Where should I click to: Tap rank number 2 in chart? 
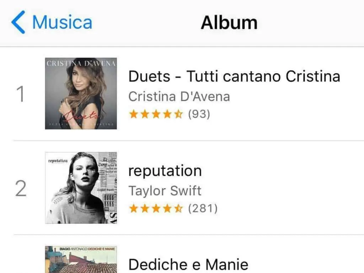pos(21,189)
